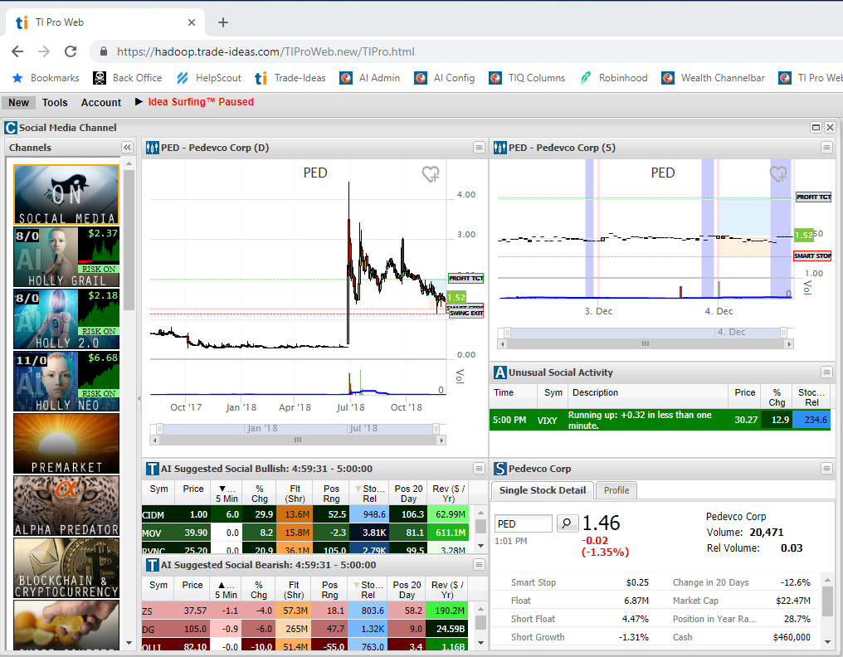The image size is (843, 657).
Task: Click the Social Media Channel C icon
Action: pos(10,128)
